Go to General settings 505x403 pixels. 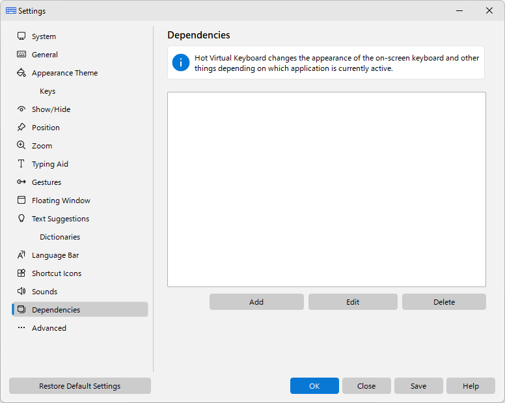(80, 55)
